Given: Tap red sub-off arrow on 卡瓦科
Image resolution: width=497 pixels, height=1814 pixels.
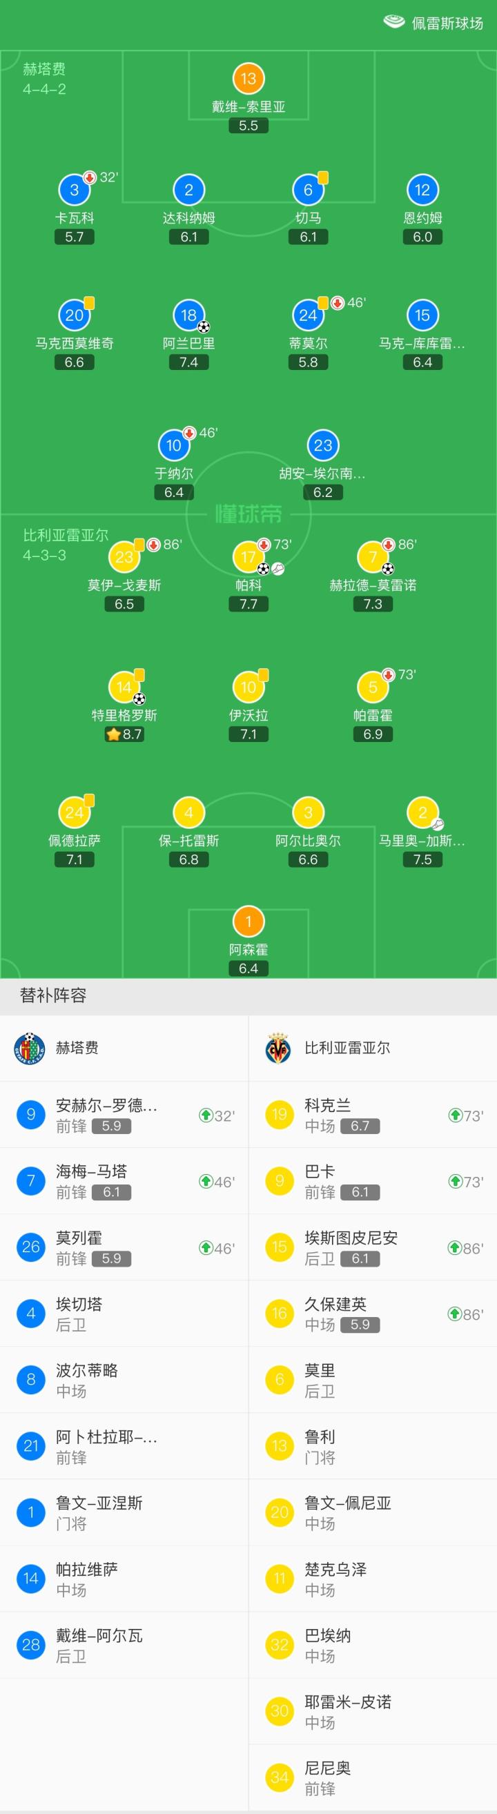Looking at the screenshot, I should click(x=90, y=177).
